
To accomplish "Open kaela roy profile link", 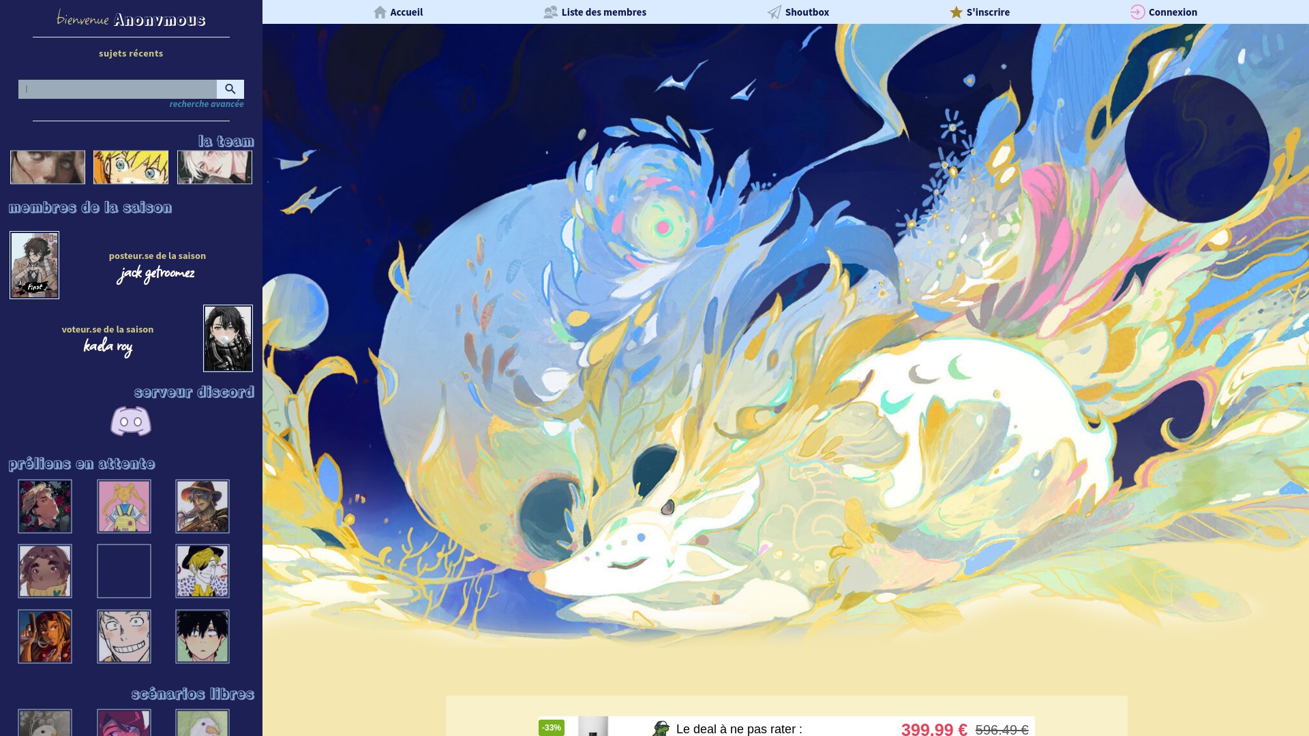I will click(108, 347).
